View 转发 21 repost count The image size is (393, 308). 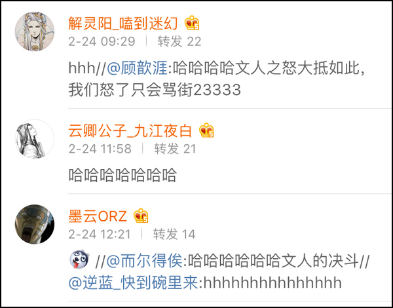(x=175, y=149)
